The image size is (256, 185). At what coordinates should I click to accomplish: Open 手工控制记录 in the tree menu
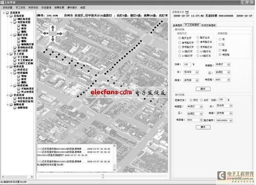[x=25, y=60]
